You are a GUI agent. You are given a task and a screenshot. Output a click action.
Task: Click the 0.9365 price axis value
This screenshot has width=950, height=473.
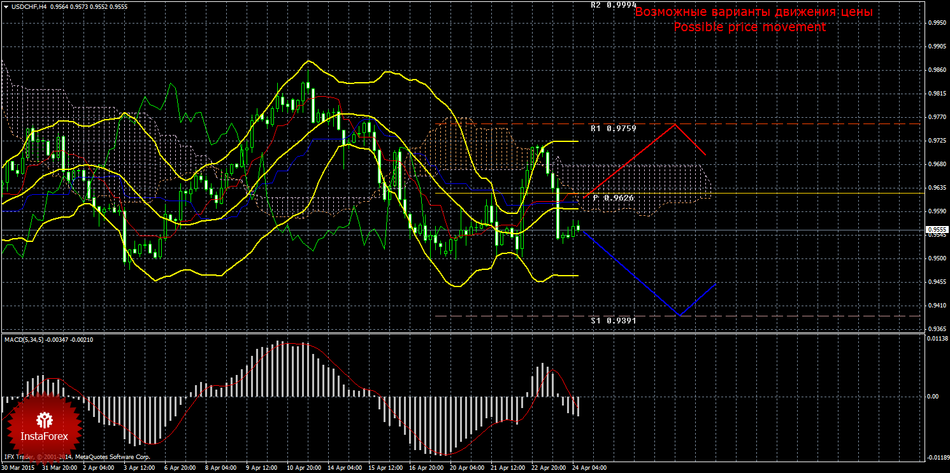coord(935,329)
